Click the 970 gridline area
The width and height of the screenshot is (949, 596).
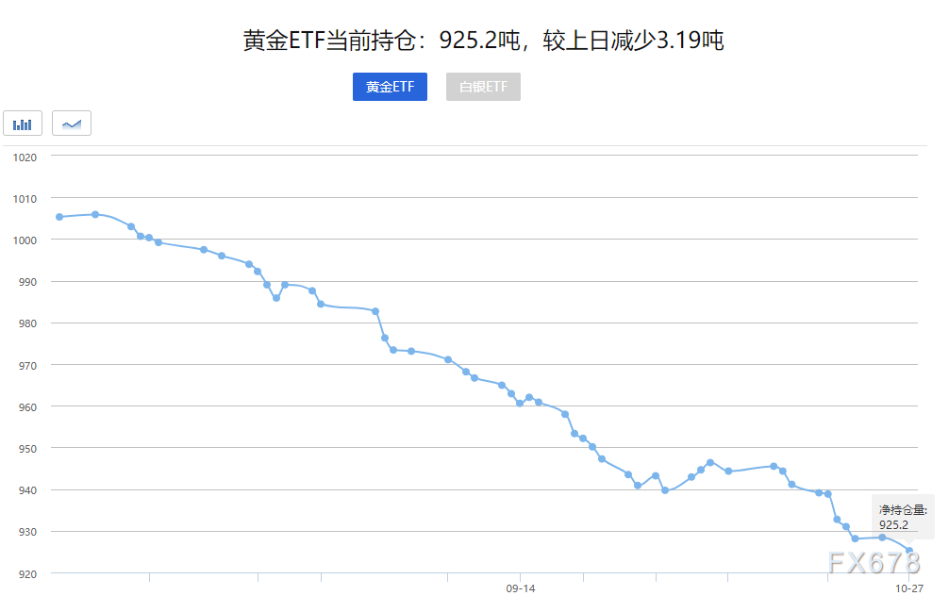(472, 365)
